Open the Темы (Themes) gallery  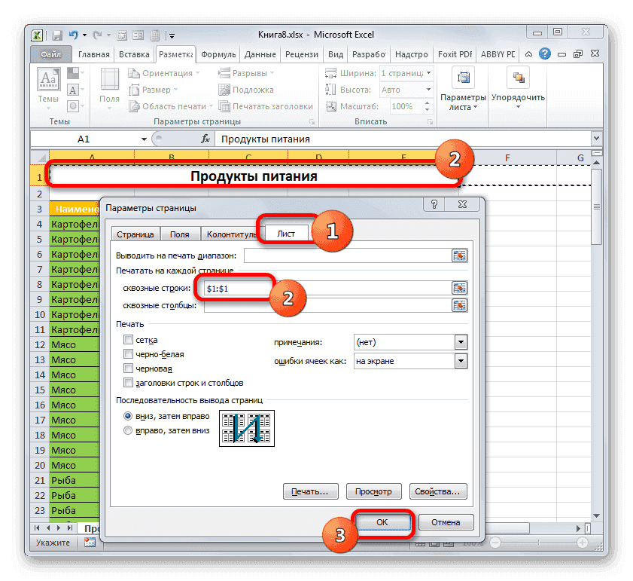(47, 85)
